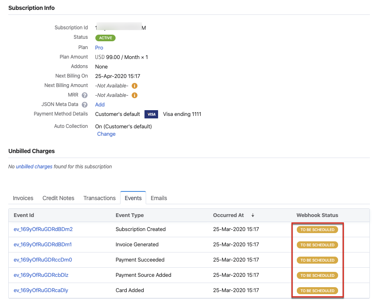Open the Pro plan link
Image resolution: width=374 pixels, height=302 pixels.
tap(99, 48)
